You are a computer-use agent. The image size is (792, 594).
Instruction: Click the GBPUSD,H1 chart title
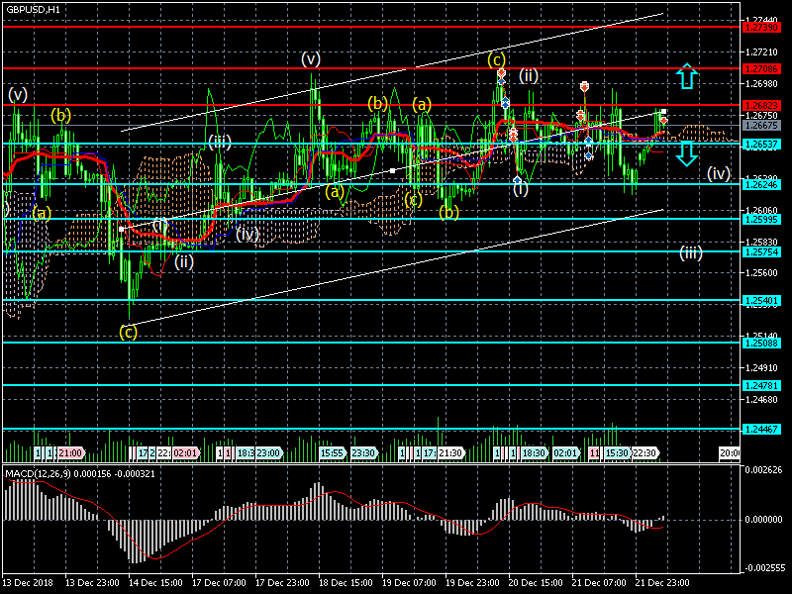click(33, 9)
